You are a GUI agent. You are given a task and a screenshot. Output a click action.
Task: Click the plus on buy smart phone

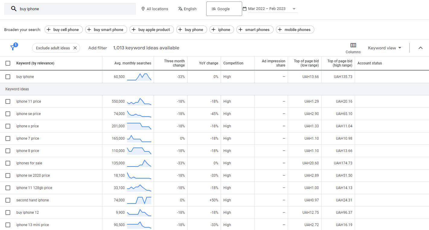tap(89, 30)
